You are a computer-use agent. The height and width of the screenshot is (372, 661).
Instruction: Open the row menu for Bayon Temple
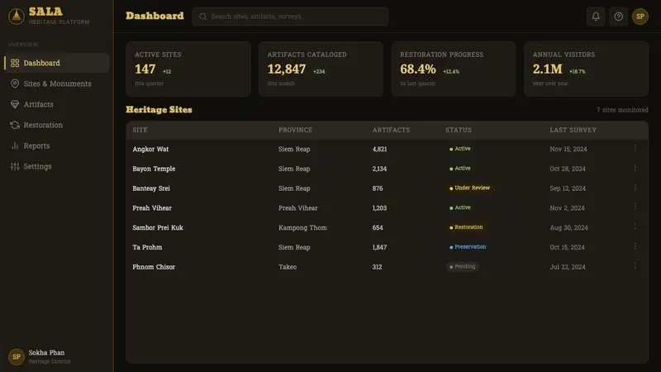pos(635,168)
